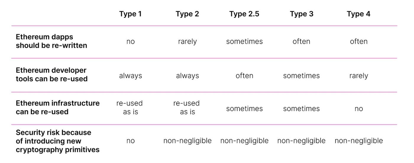Click "no" in Type 1 security risk cell
Screen dimensions: 414x163
tap(130, 141)
